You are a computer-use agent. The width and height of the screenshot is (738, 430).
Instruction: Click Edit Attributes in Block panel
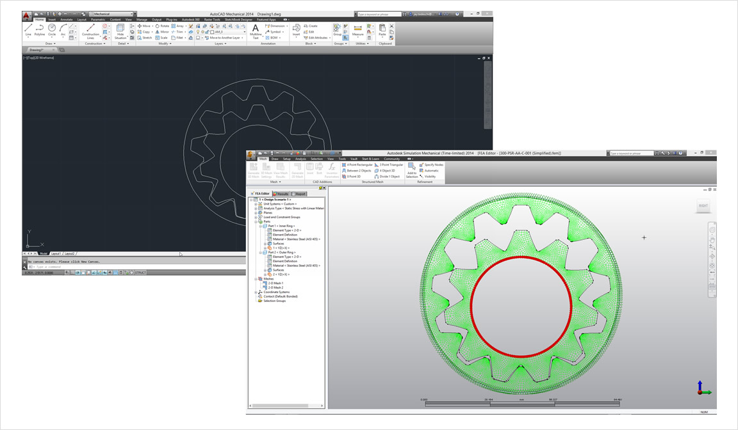point(316,38)
